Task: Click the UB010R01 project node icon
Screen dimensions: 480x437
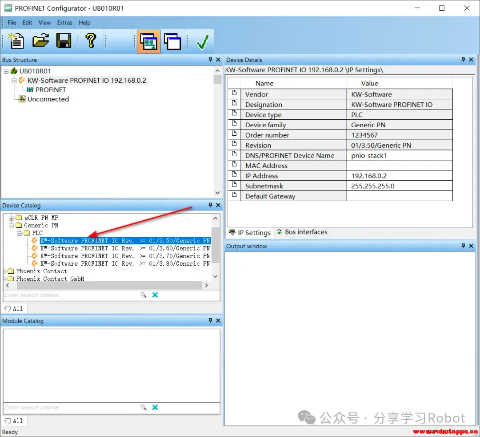Action: pos(14,71)
